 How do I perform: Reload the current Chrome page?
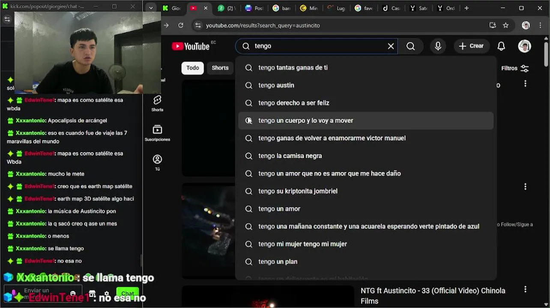pos(181,25)
